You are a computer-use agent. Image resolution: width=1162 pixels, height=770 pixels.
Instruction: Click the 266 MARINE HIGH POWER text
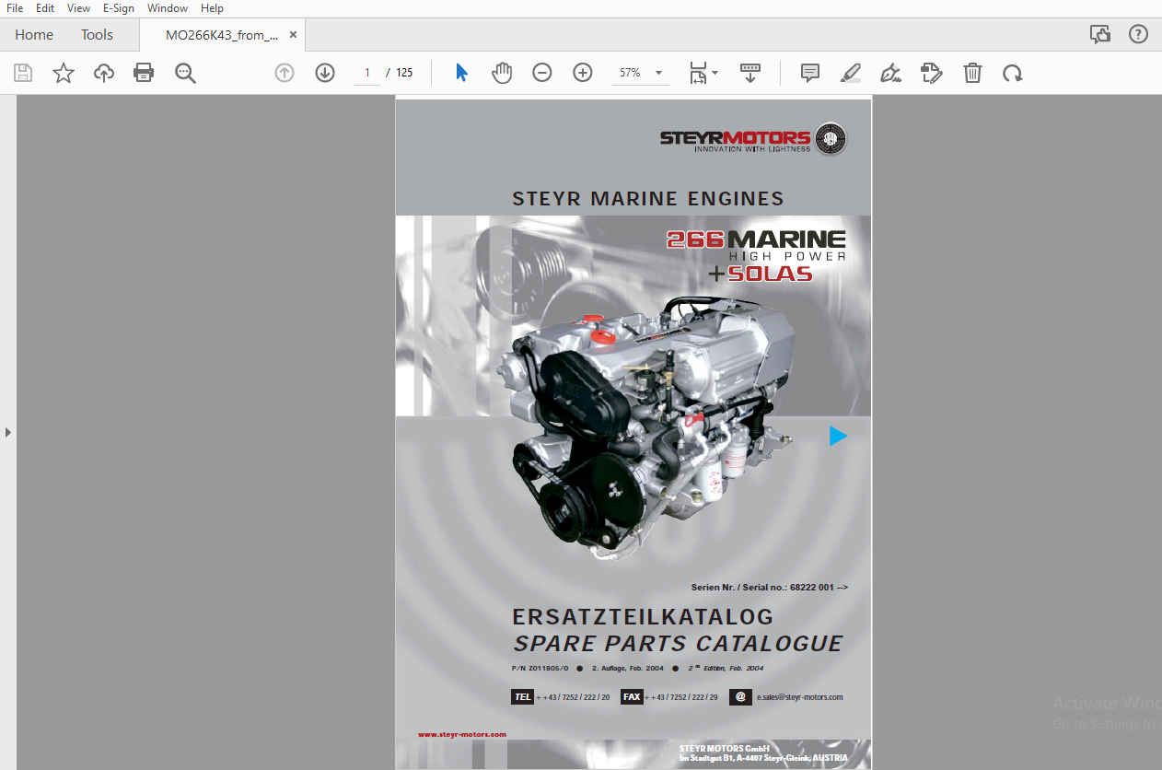[x=756, y=245]
